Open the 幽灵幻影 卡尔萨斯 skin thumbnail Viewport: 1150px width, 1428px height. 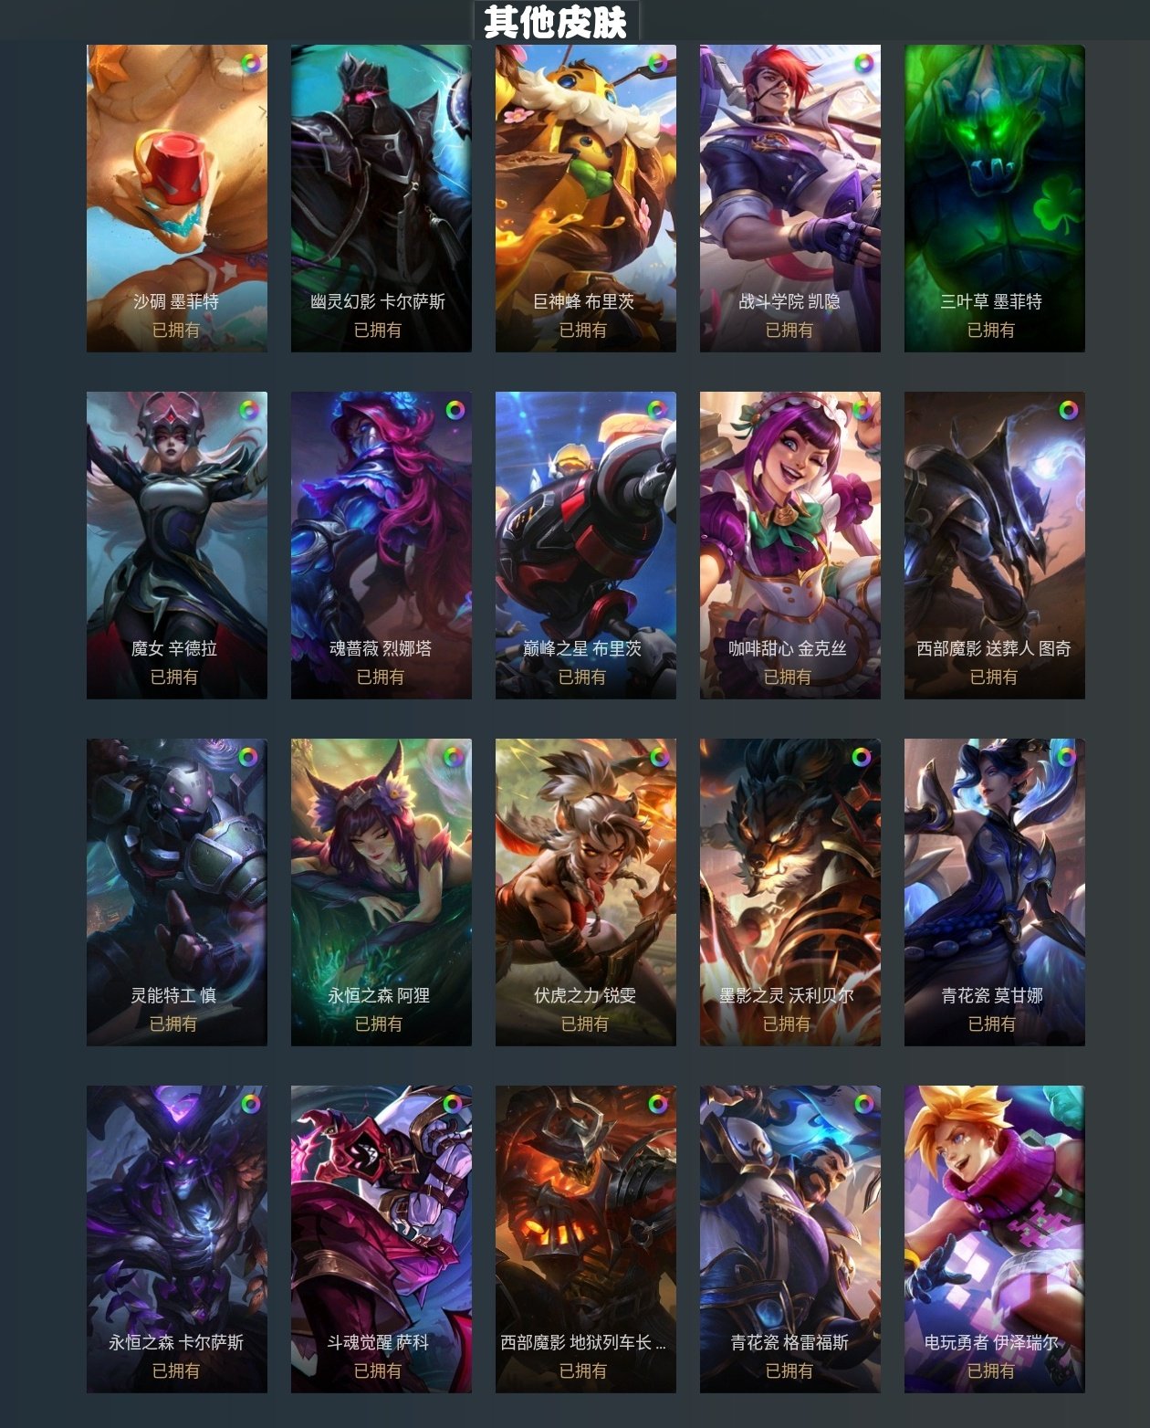(x=382, y=198)
